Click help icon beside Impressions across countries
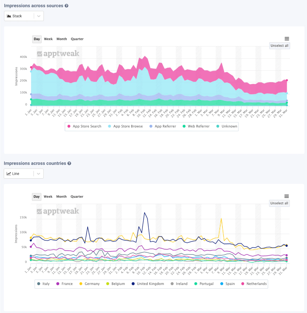307x313 pixels. (x=69, y=163)
